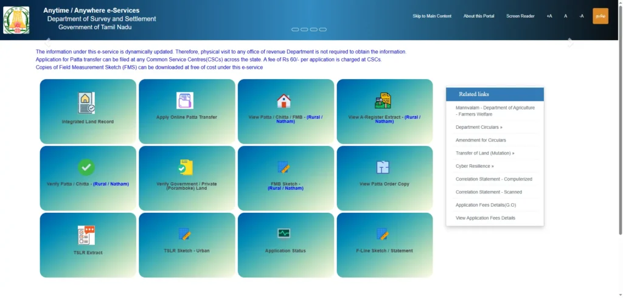Click the Tamil Nadu government emblem logo
Screen dimensions: 623x298
click(16, 20)
